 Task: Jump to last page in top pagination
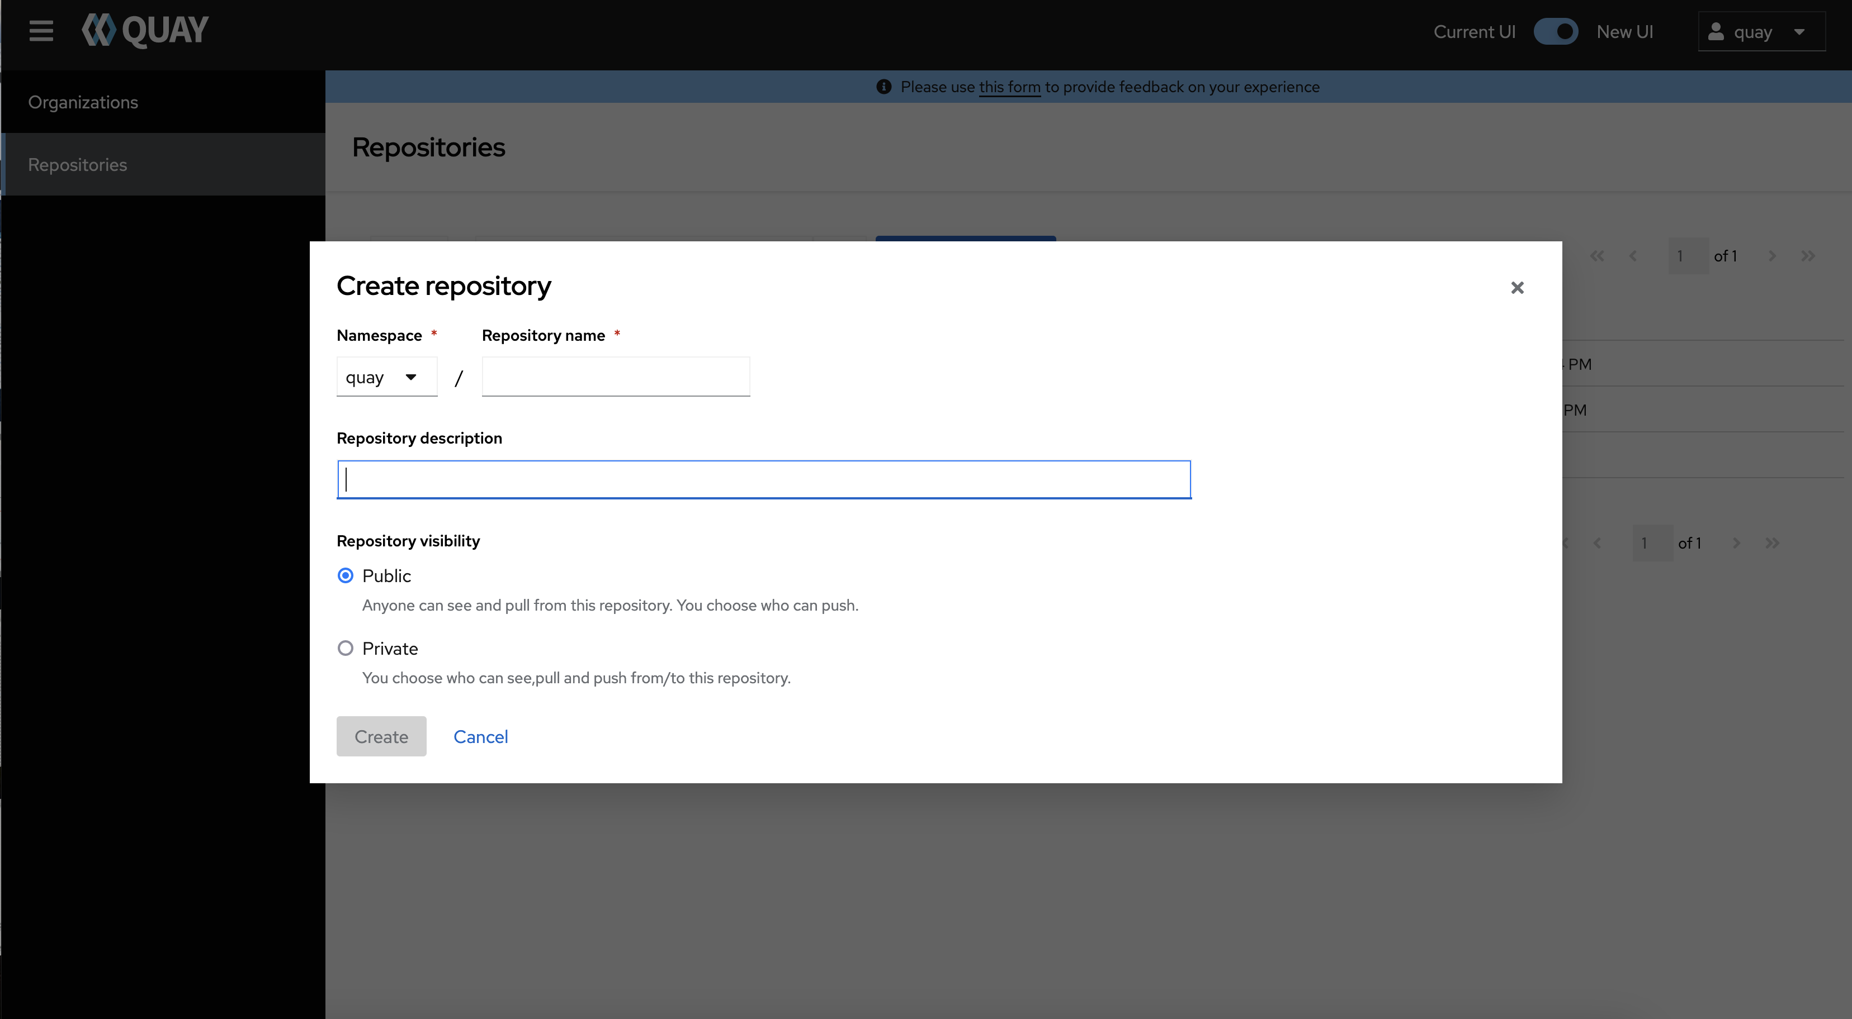tap(1808, 256)
